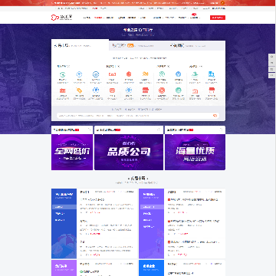Click the orange price tag icon
The width and height of the screenshot is (276, 276).
coord(79,90)
